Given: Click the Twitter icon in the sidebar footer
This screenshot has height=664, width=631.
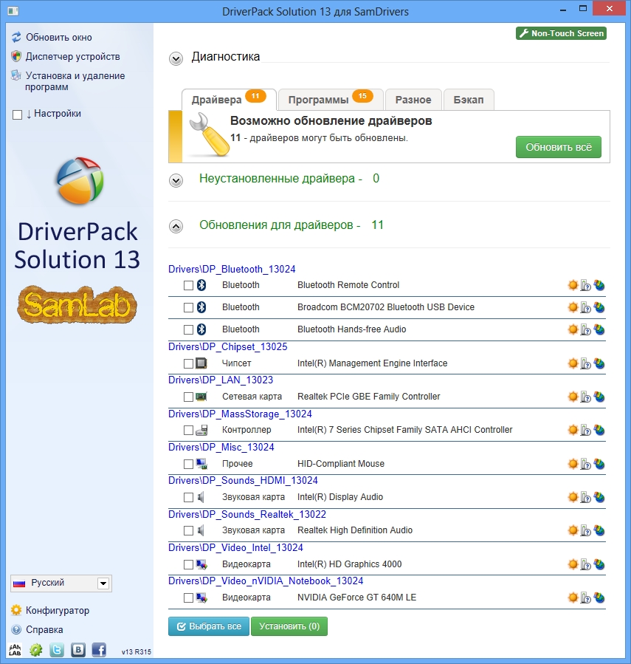Looking at the screenshot, I should (57, 651).
